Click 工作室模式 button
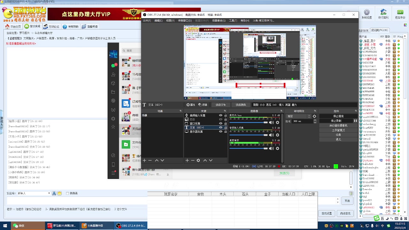The height and width of the screenshot is (230, 409). (x=338, y=130)
